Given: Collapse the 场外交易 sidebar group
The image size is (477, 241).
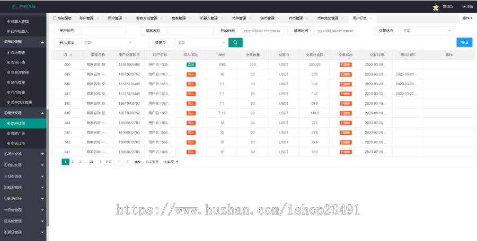Looking at the screenshot, I should click(x=23, y=113).
